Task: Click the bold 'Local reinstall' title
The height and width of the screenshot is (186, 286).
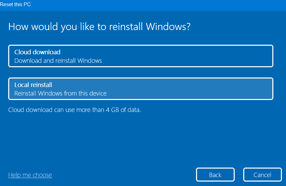Action: pos(33,85)
